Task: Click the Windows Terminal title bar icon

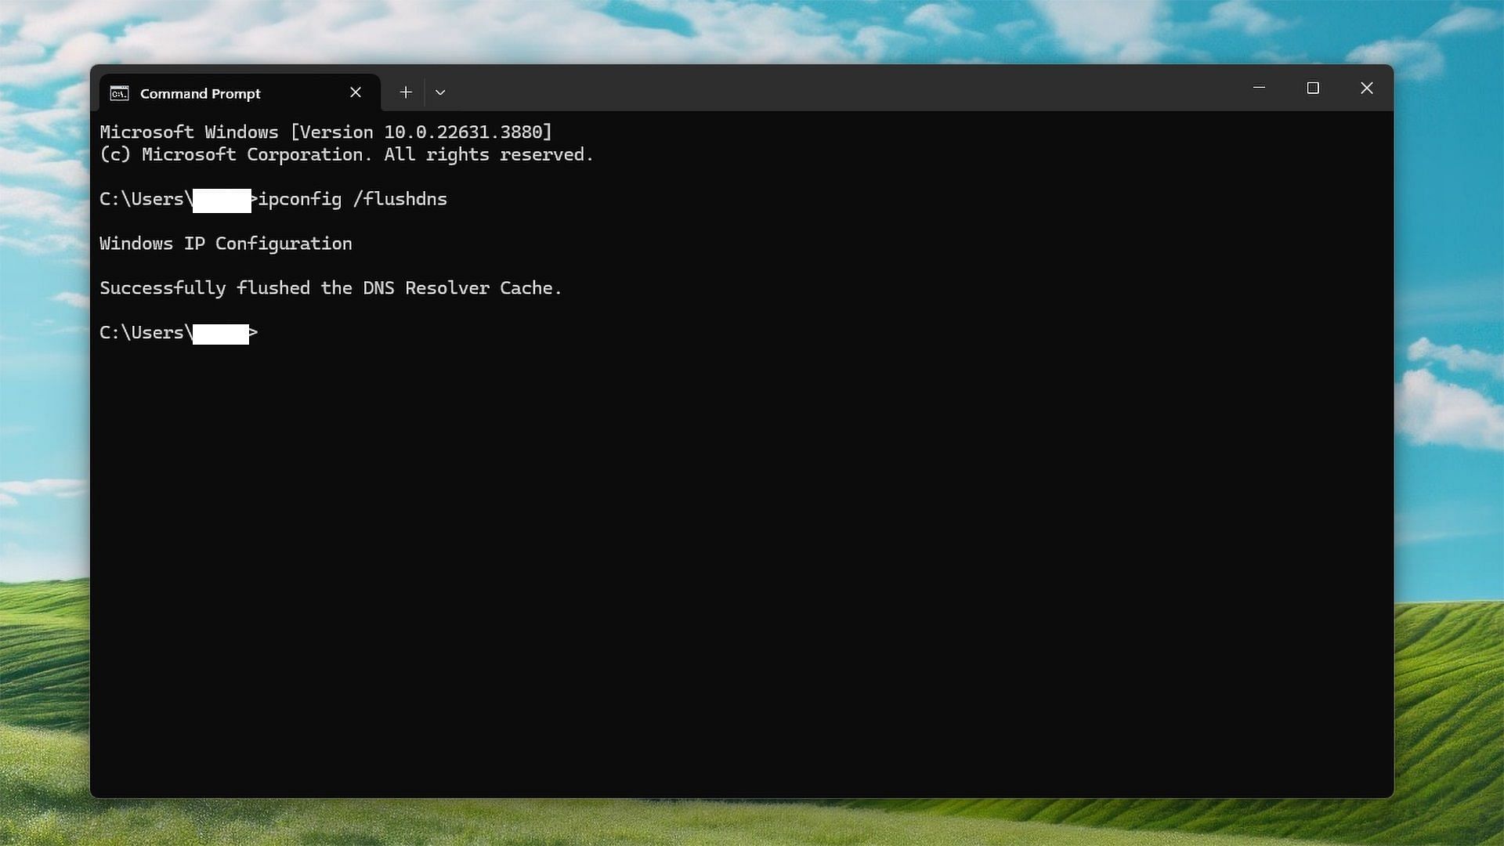Action: tap(119, 92)
